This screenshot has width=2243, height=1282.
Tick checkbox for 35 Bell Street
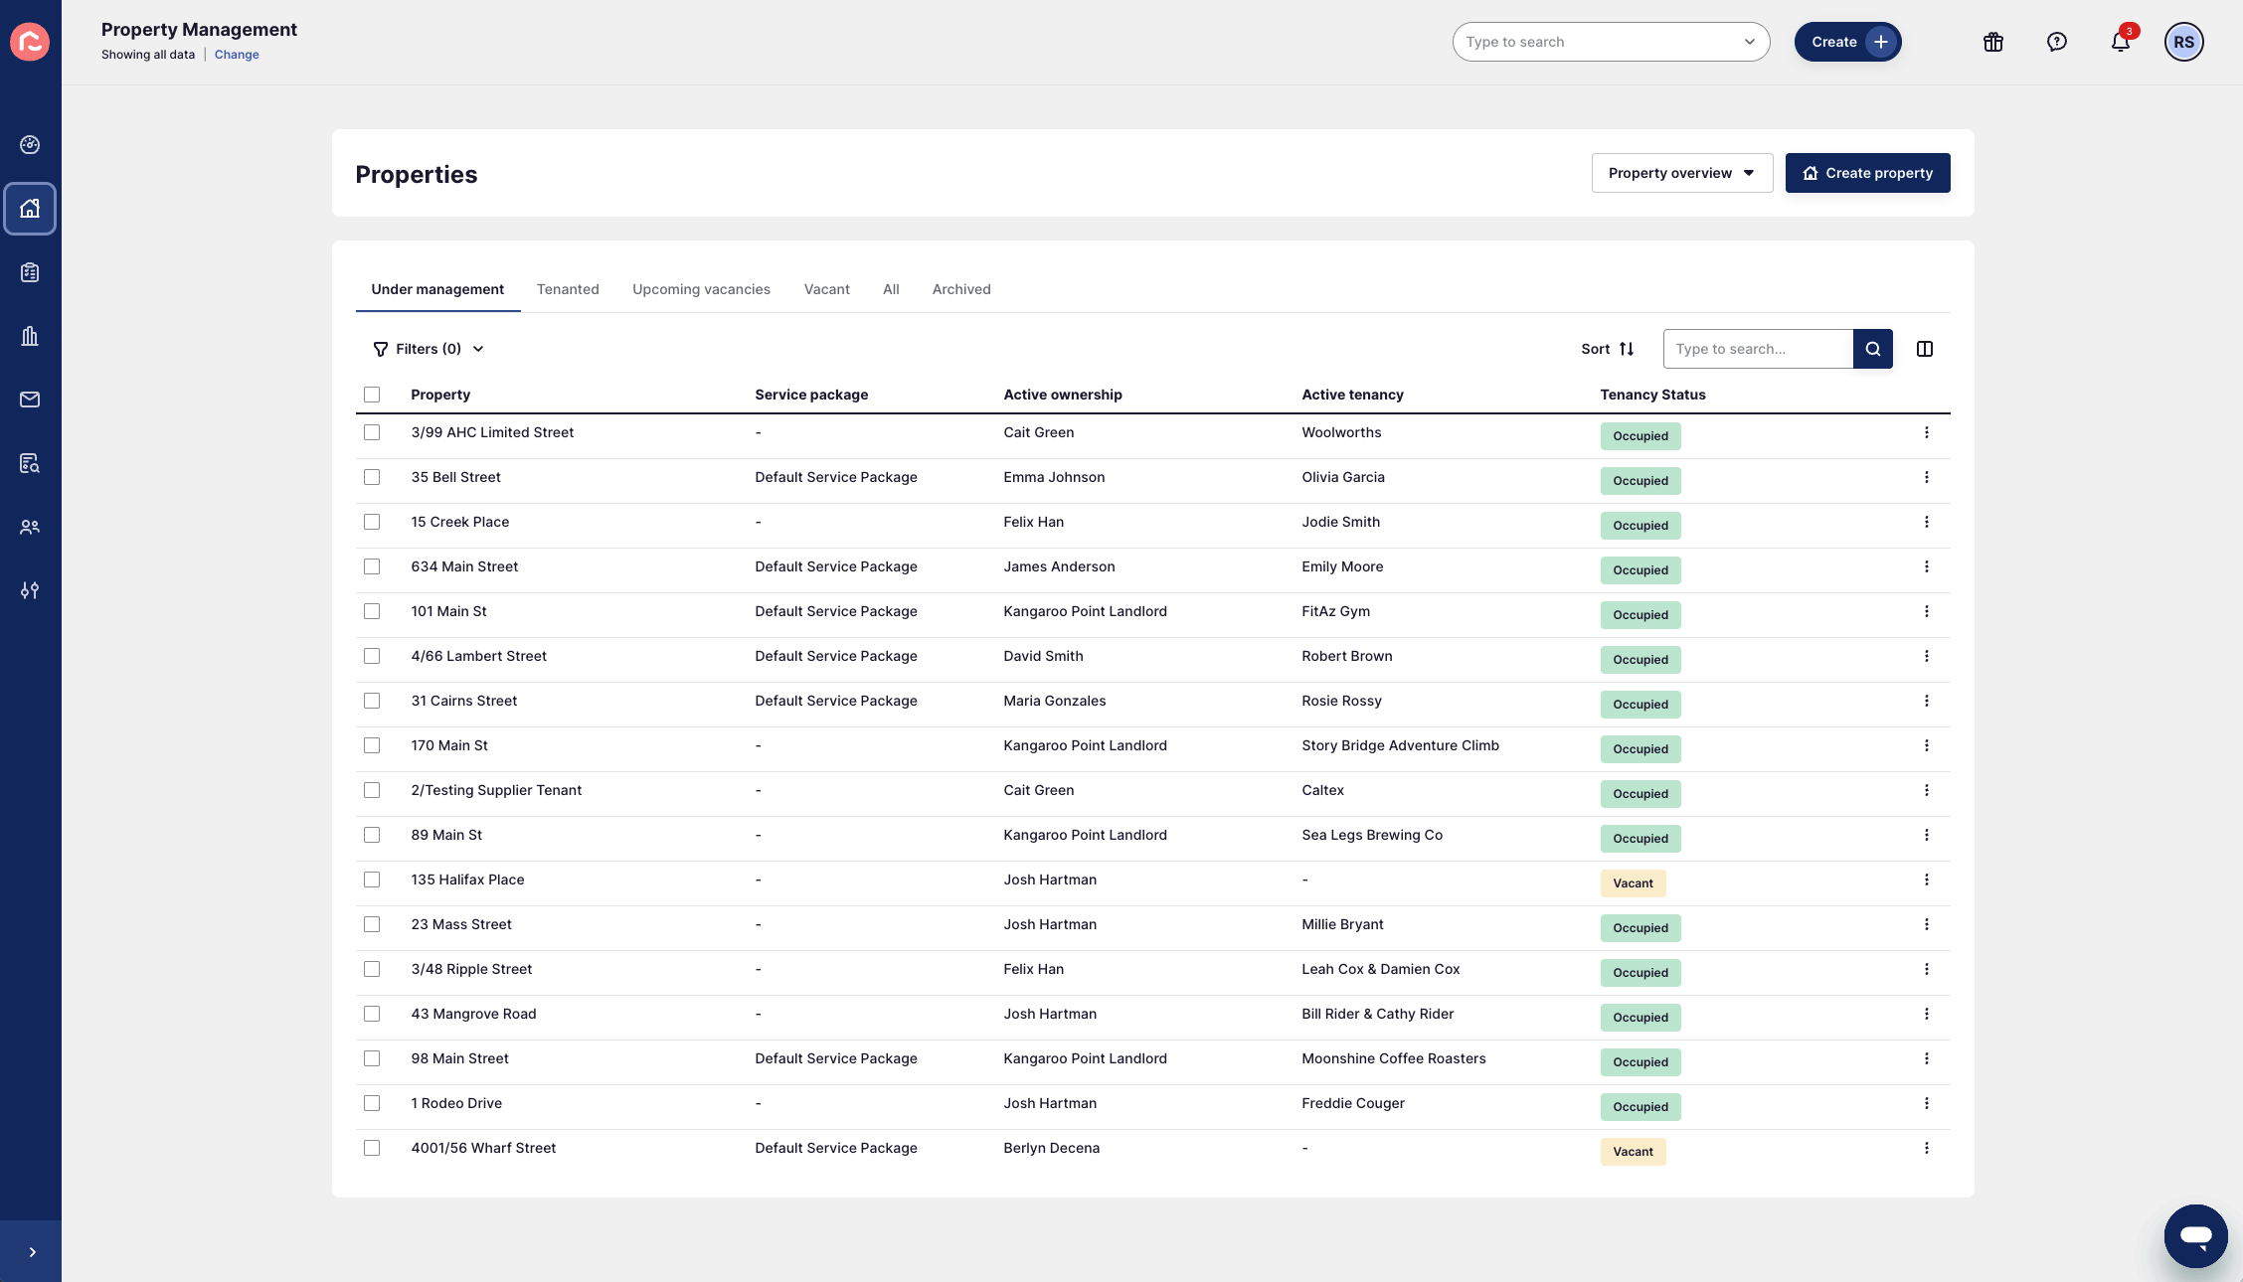click(x=372, y=477)
